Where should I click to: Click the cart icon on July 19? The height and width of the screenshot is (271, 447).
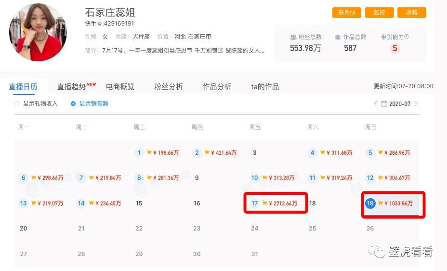coord(380,203)
